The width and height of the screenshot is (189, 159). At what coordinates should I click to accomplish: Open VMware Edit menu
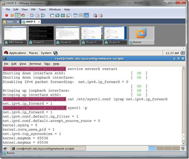tap(16, 9)
